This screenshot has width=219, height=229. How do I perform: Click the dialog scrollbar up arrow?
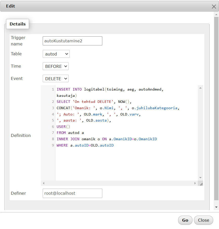pos(216,14)
